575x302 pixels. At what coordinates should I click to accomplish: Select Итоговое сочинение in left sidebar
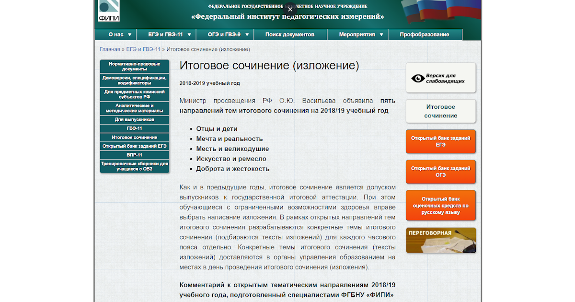point(135,138)
